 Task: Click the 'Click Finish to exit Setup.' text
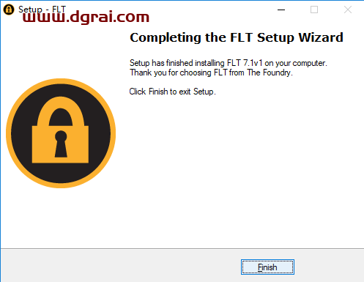coord(172,92)
